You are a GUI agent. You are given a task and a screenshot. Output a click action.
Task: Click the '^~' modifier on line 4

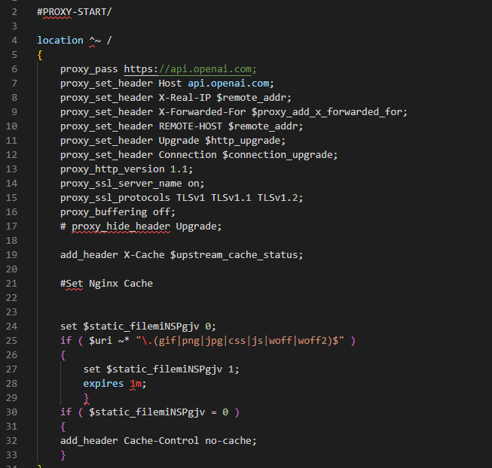click(x=95, y=41)
